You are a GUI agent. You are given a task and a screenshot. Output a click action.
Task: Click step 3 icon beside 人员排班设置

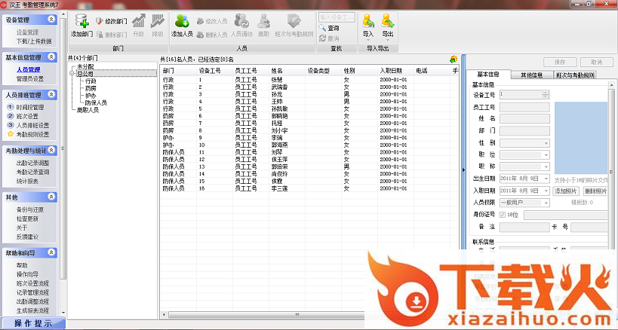[11, 125]
